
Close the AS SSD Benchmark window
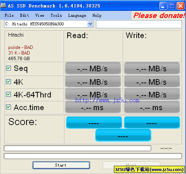[x=180, y=6]
